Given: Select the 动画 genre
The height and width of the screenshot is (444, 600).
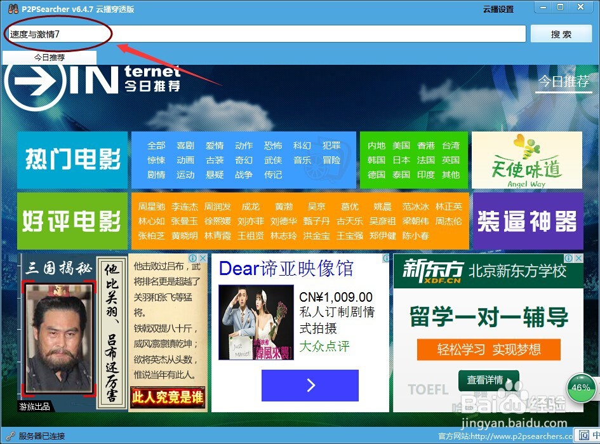Looking at the screenshot, I should tap(185, 160).
